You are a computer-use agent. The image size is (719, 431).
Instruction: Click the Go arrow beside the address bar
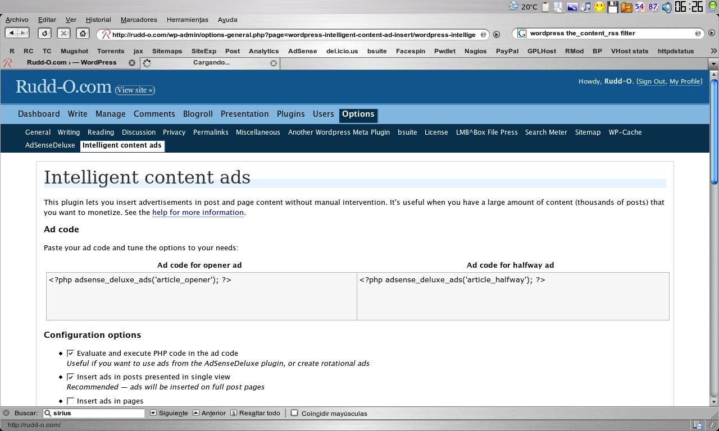(497, 34)
